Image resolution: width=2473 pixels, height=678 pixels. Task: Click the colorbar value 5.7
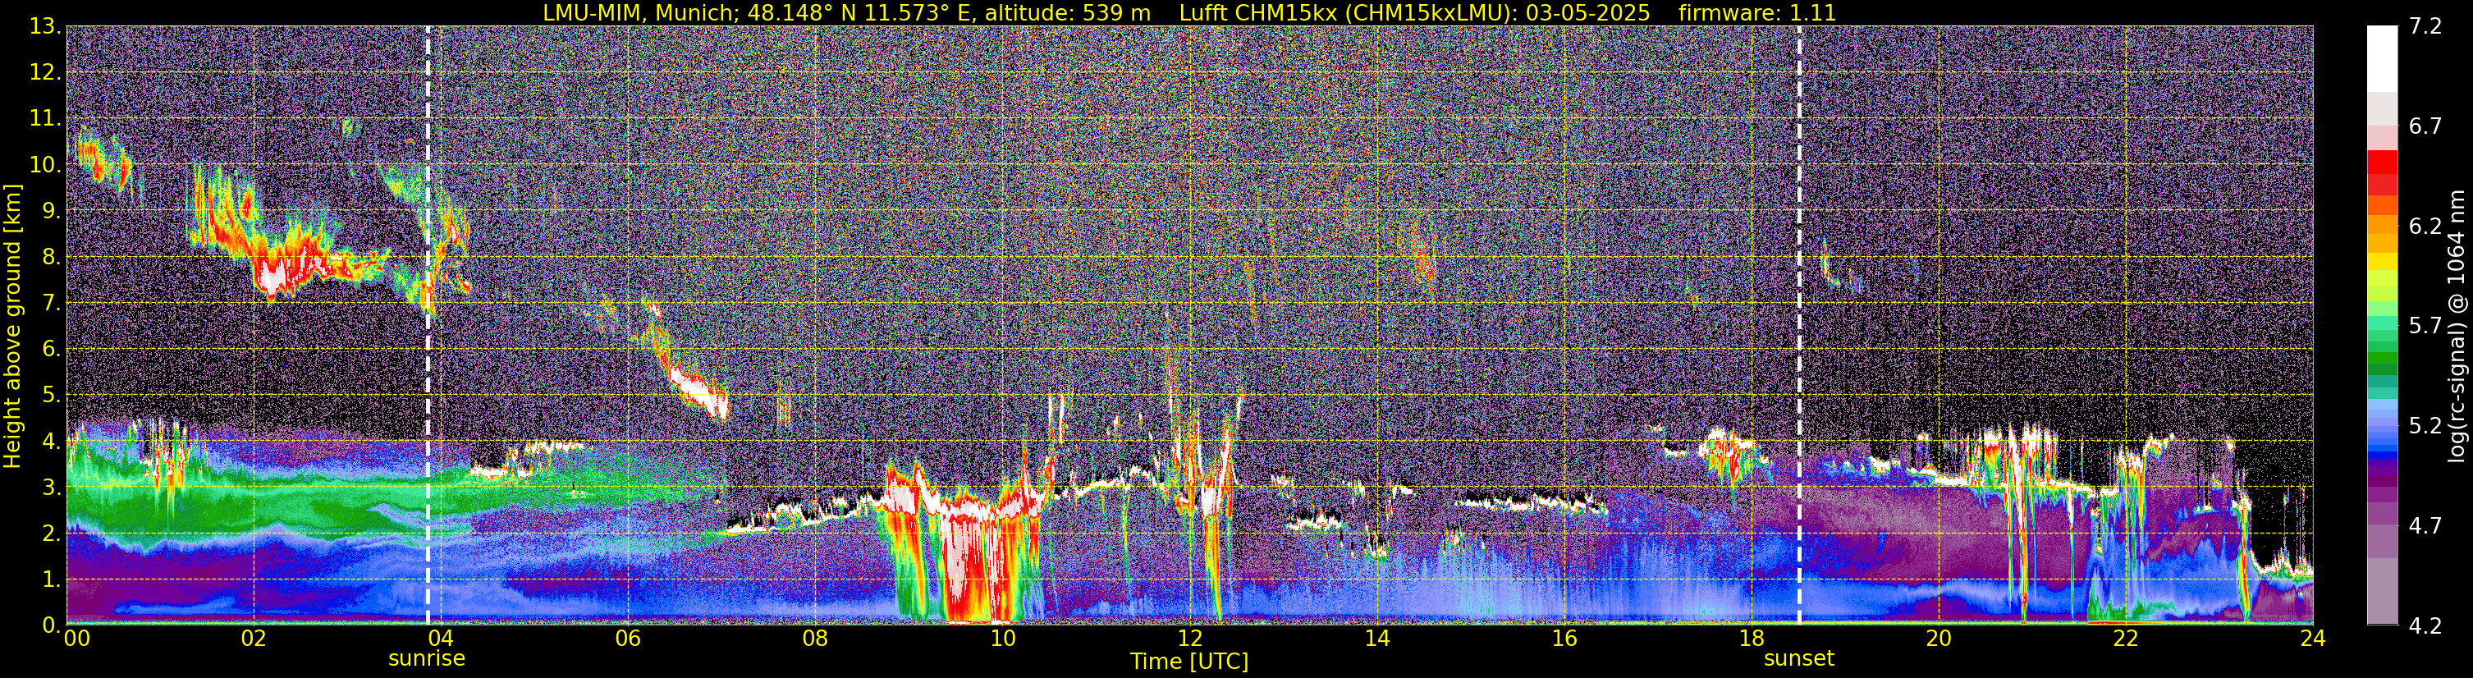(x=2425, y=327)
